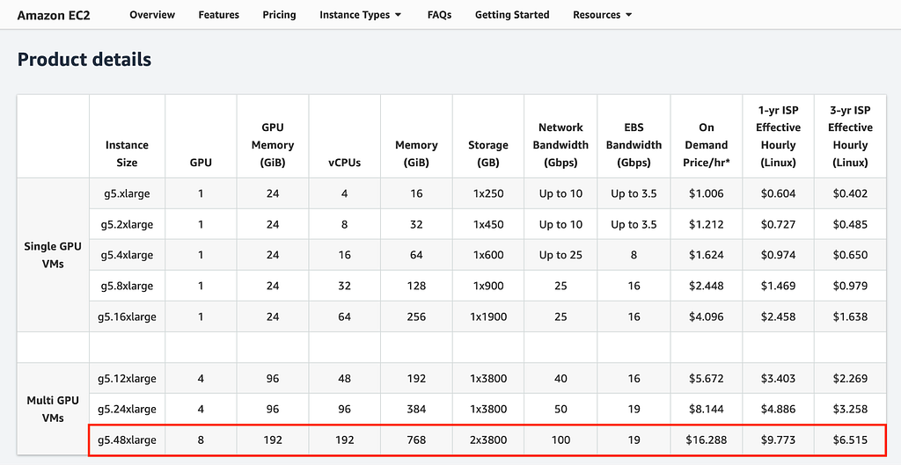Select the g5.2xlarge instance cell
The height and width of the screenshot is (465, 901).
127,224
